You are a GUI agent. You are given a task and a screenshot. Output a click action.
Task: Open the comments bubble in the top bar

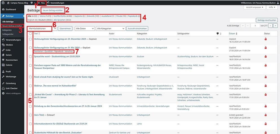tap(31, 3)
